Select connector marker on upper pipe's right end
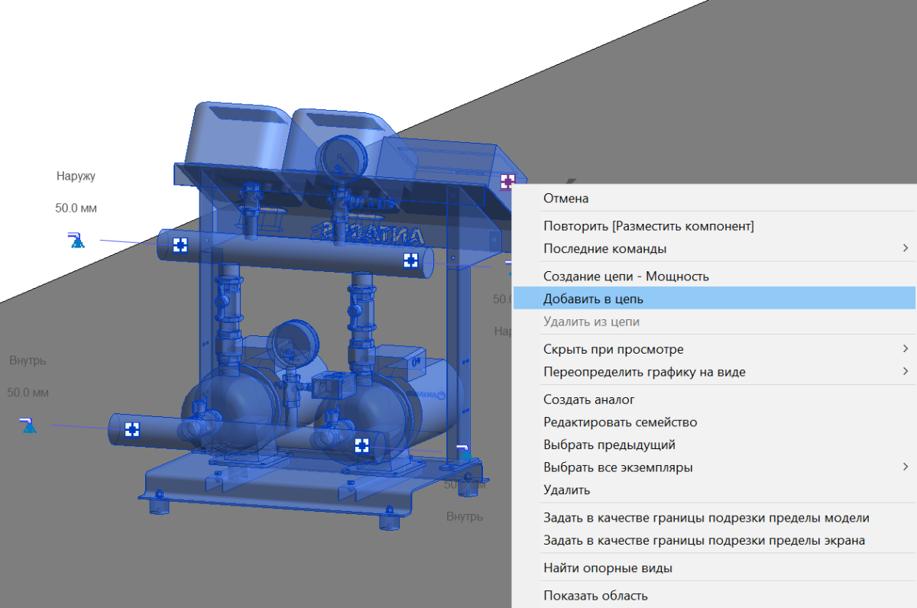The height and width of the screenshot is (608, 917). tap(410, 260)
